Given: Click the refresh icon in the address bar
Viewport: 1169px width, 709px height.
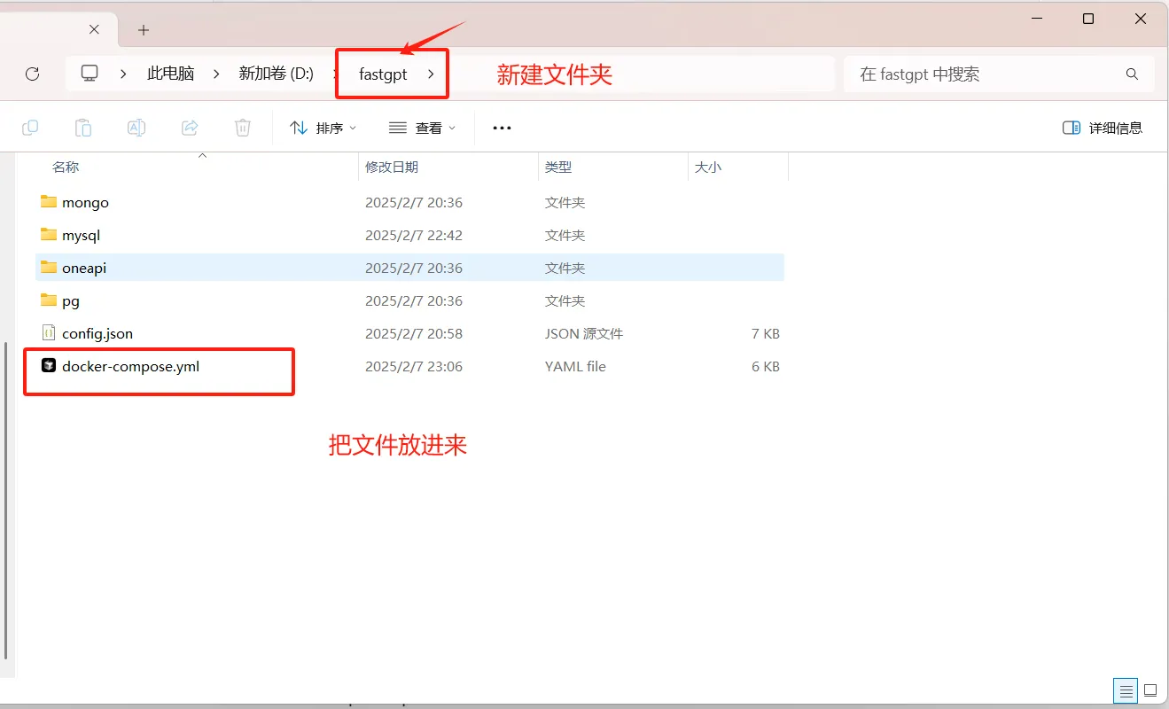Looking at the screenshot, I should pyautogui.click(x=33, y=74).
